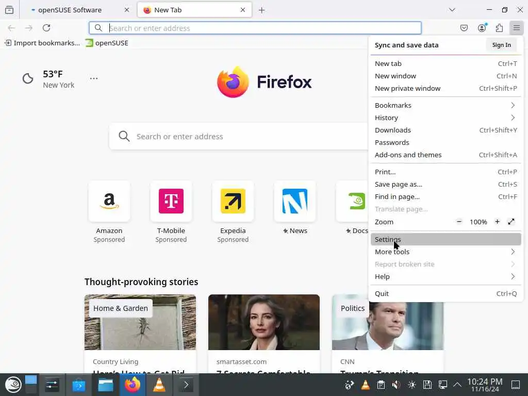Select New tab menu entry
Image resolution: width=528 pixels, height=396 pixels.
pos(446,63)
